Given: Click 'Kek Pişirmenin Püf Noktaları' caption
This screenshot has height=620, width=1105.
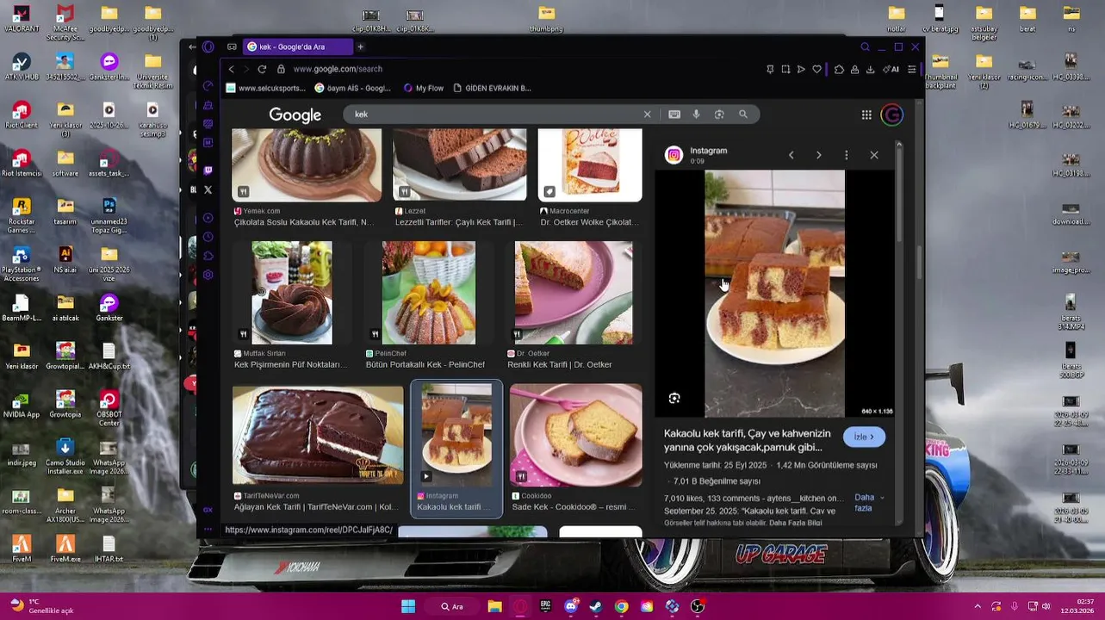Looking at the screenshot, I should pos(290,364).
